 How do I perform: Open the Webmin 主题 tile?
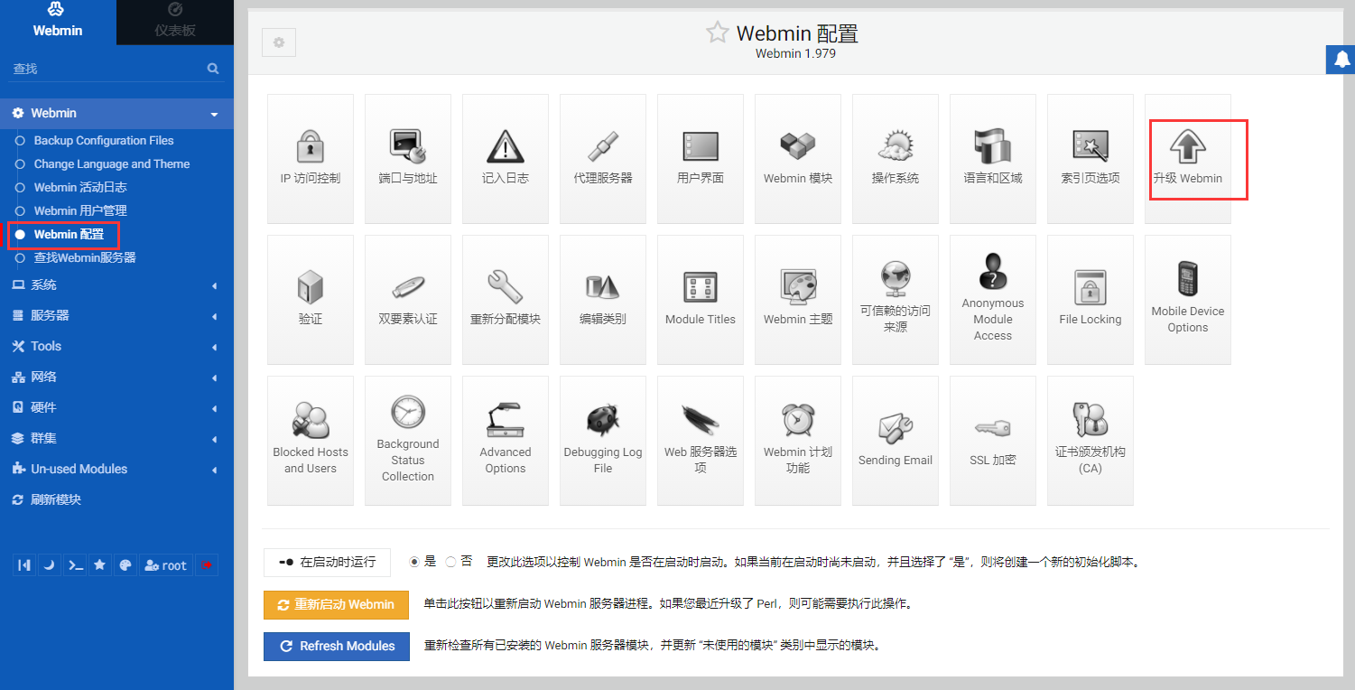(798, 300)
